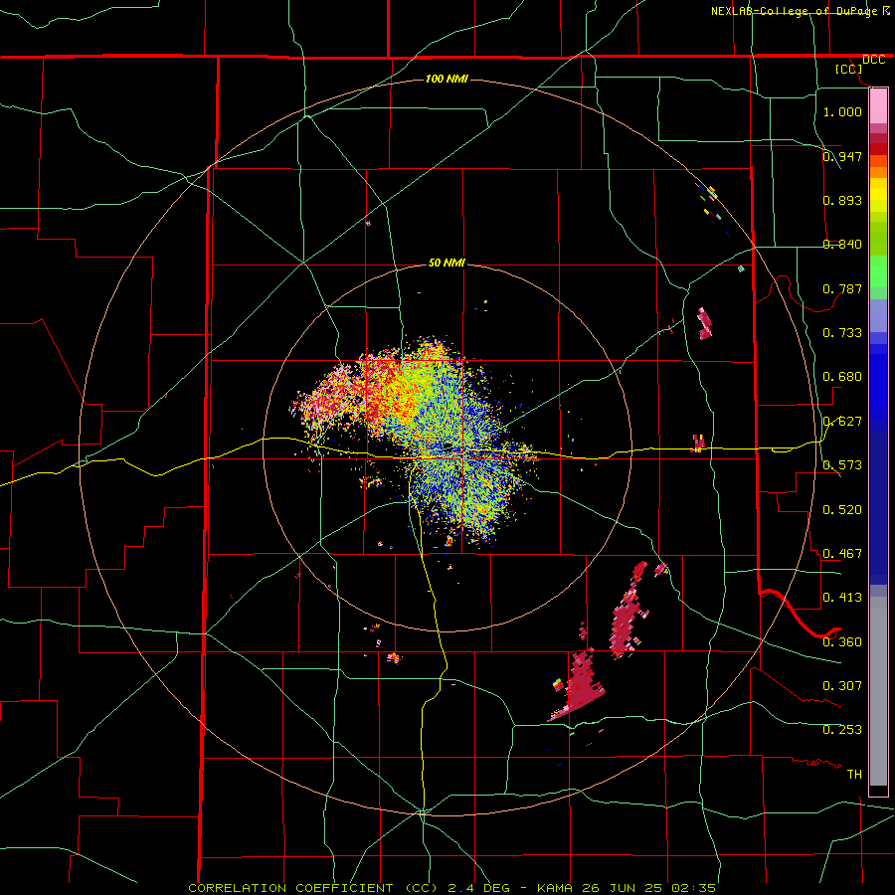Select the 0.627 scale value
Screen dimensions: 895x895
pos(842,422)
